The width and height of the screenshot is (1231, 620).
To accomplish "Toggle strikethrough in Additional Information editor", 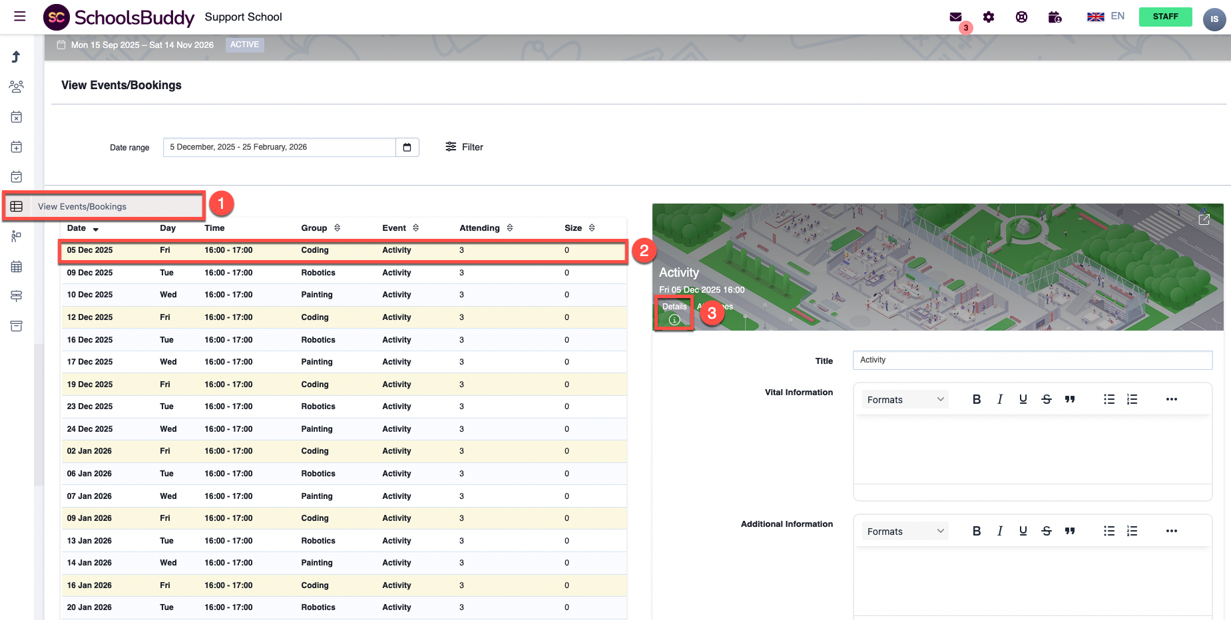I will point(1047,531).
